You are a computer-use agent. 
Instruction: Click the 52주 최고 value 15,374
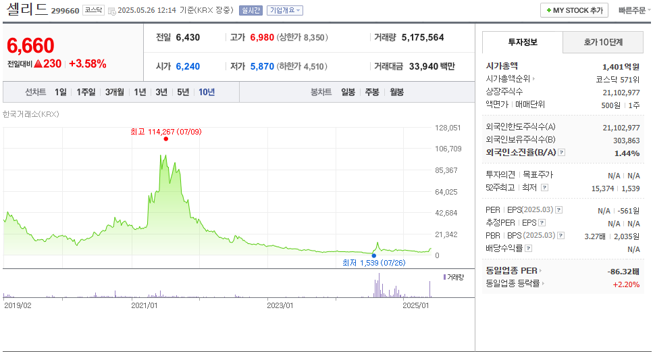click(602, 188)
